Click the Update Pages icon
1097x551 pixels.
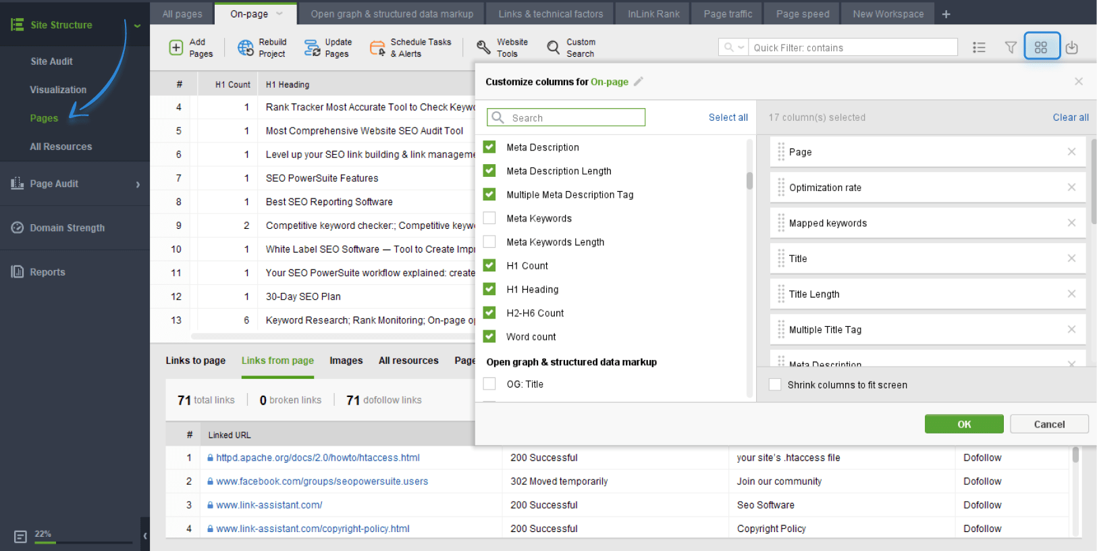click(312, 47)
